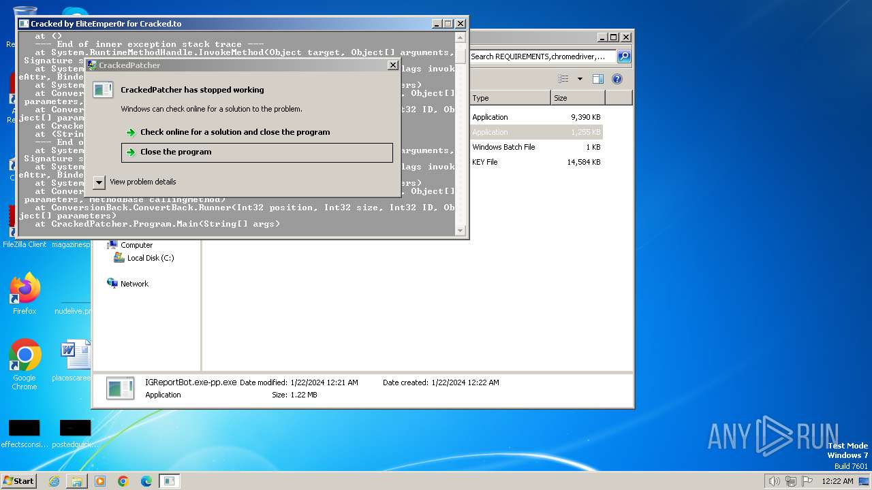
Task: Sort by the Size column header
Action: coord(578,98)
